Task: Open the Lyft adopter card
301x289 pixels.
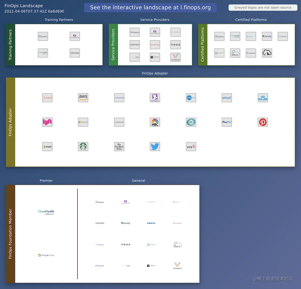Action: (x=47, y=122)
